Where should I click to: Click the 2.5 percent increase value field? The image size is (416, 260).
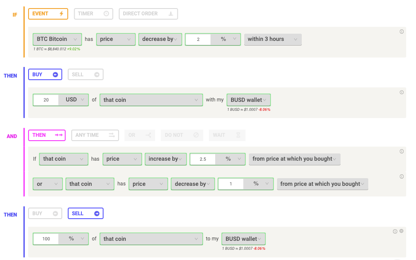tap(203, 159)
